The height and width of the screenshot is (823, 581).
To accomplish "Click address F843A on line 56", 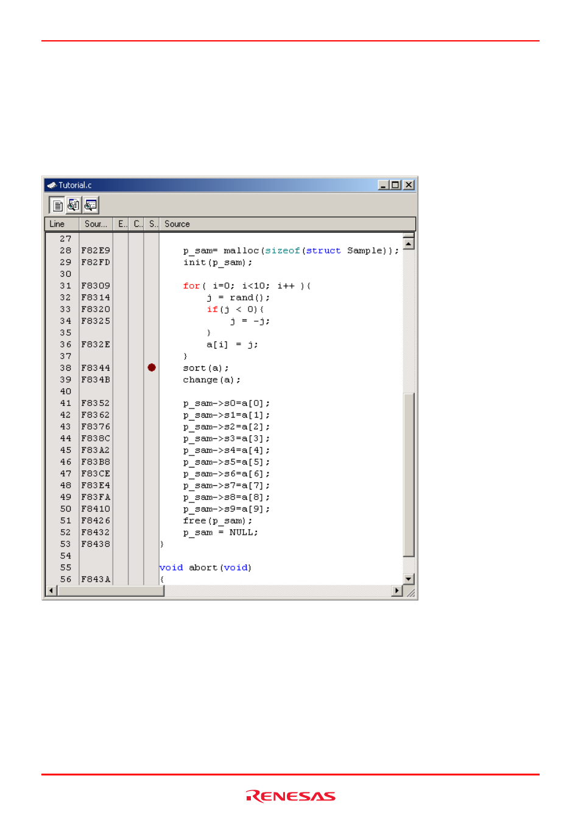I will coord(96,579).
